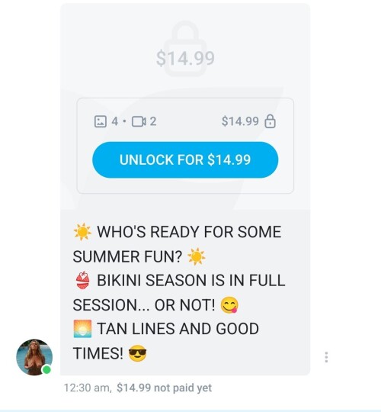Screen dimensions: 381x412
Task: Click the 'BIKINI SEASON IS IN FULL' text
Action: [x=191, y=280]
